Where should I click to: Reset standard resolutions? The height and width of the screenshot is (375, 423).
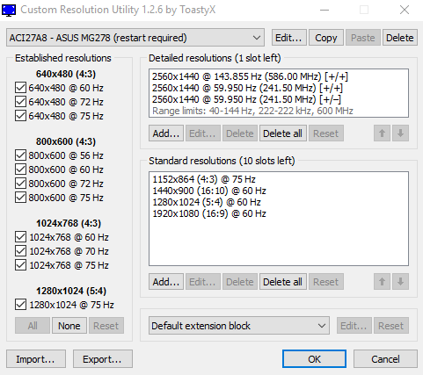pos(326,282)
